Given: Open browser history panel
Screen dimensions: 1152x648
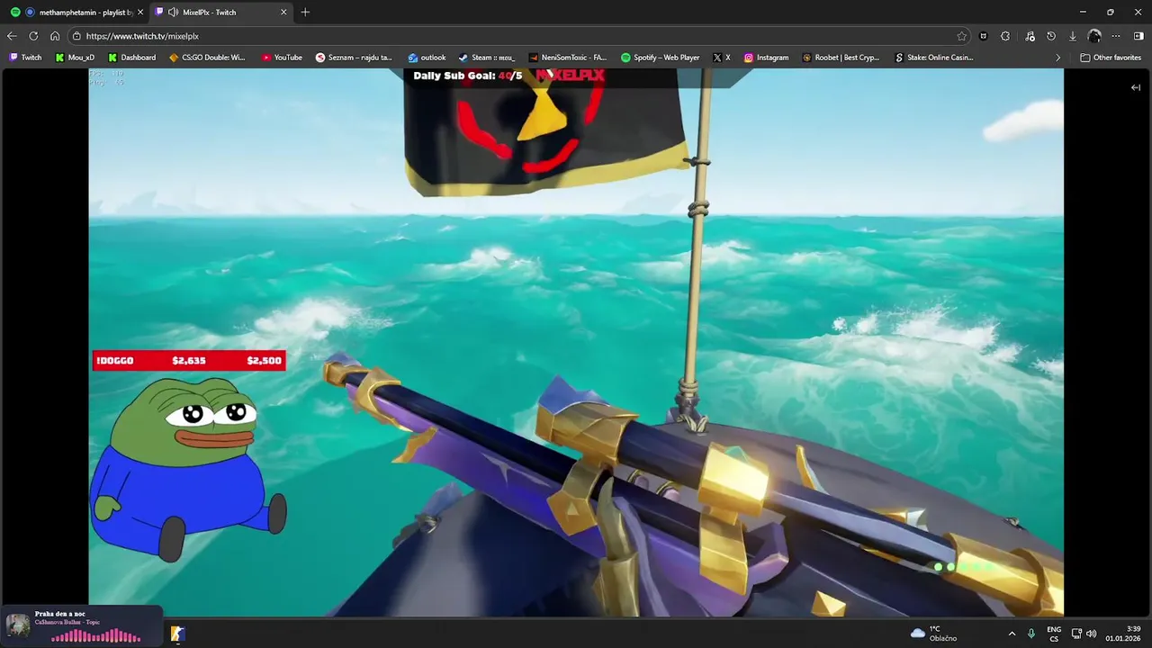Looking at the screenshot, I should click(1051, 36).
